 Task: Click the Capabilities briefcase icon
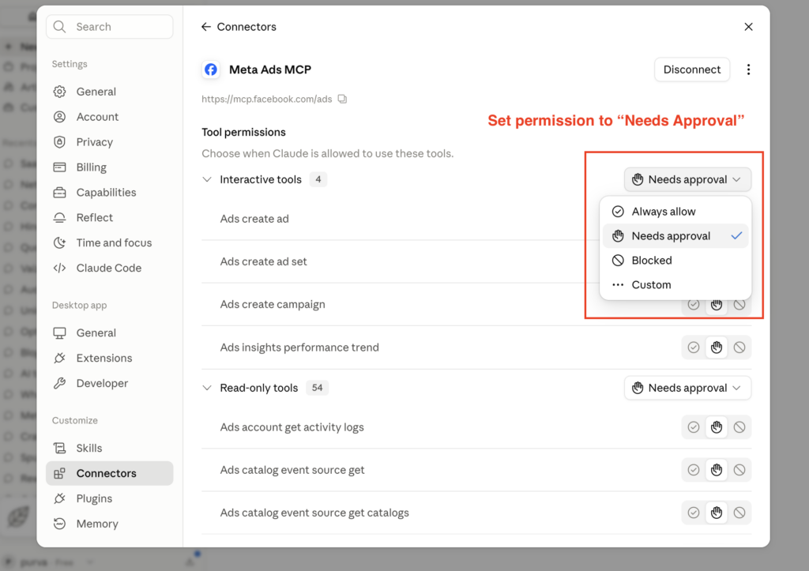point(60,193)
